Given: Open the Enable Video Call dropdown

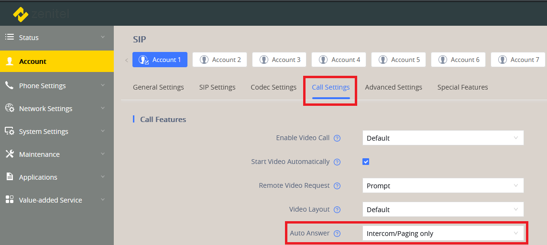Looking at the screenshot, I should [x=443, y=138].
